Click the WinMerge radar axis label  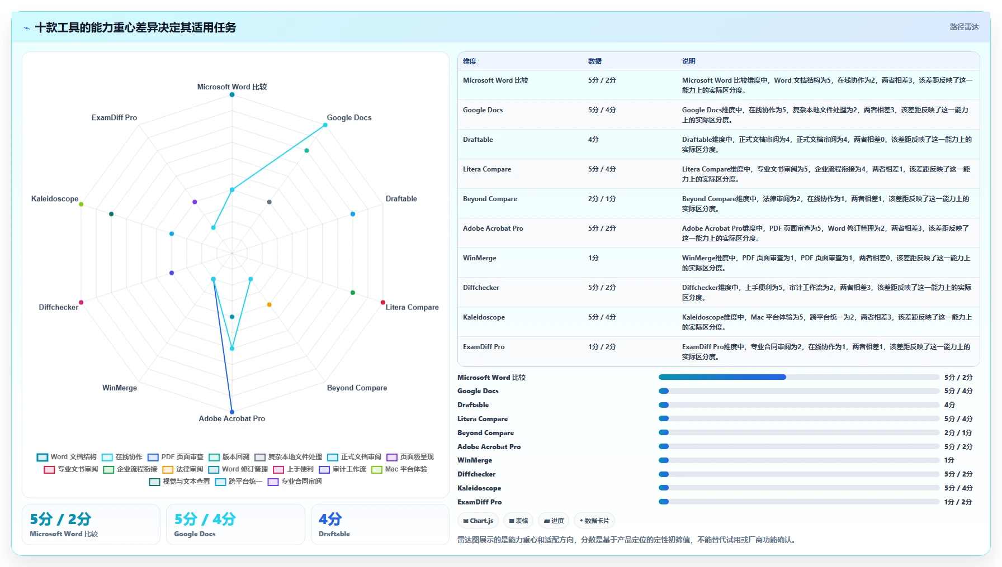pos(120,388)
